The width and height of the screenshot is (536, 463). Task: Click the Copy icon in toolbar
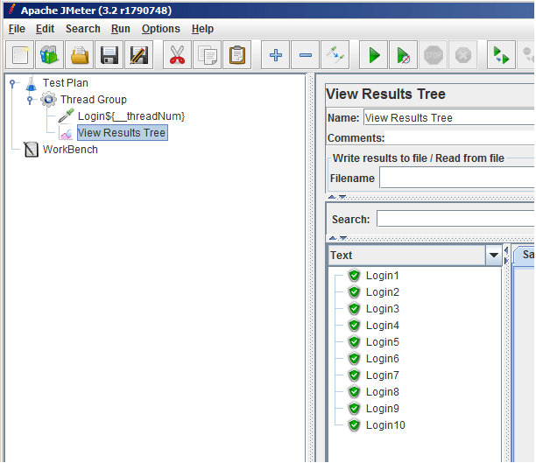[x=208, y=55]
